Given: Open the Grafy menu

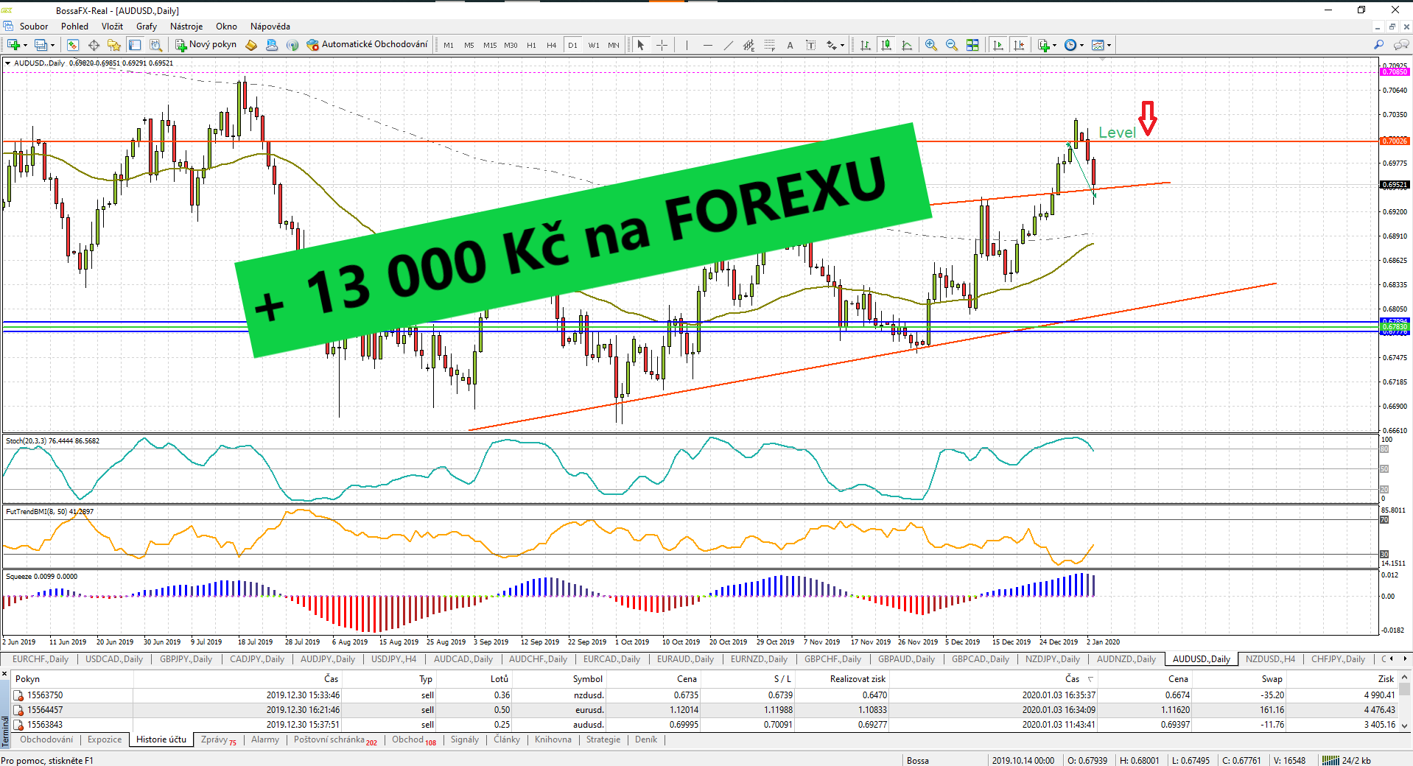Looking at the screenshot, I should pos(146,27).
